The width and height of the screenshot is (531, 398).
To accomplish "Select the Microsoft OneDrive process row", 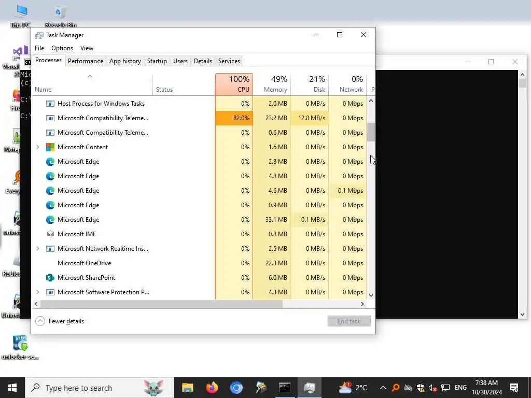I will (x=199, y=263).
